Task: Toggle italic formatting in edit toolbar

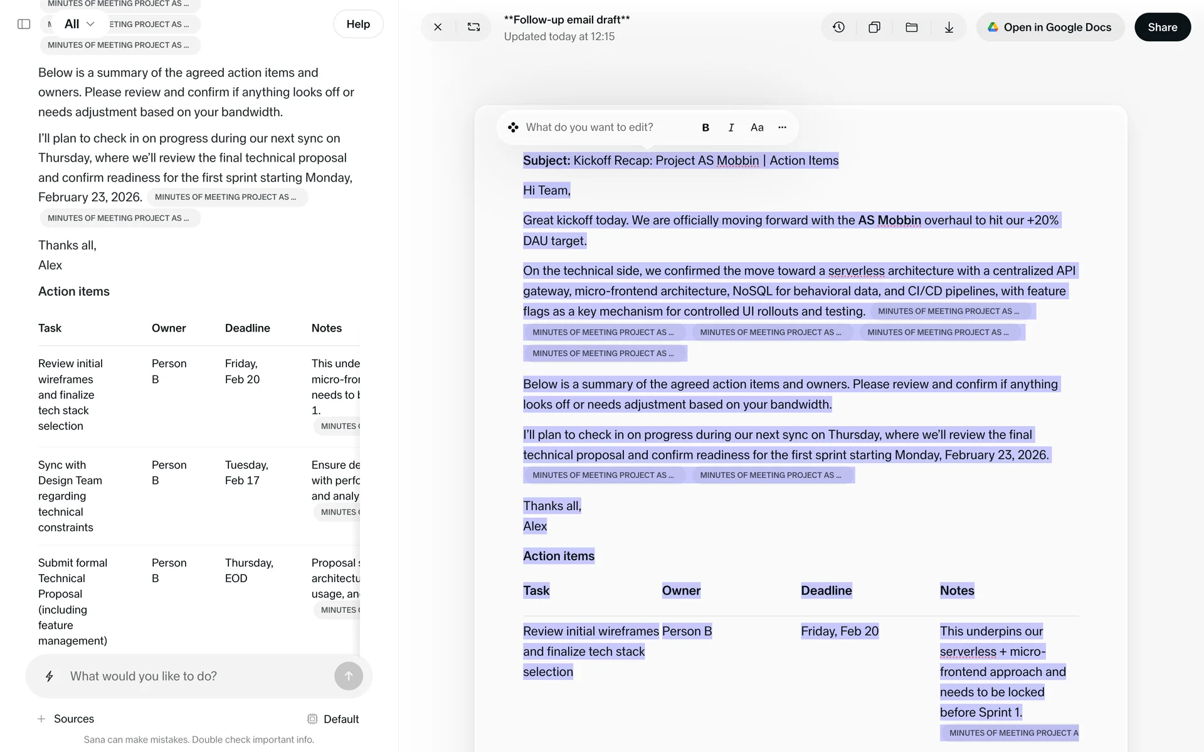Action: tap(731, 128)
